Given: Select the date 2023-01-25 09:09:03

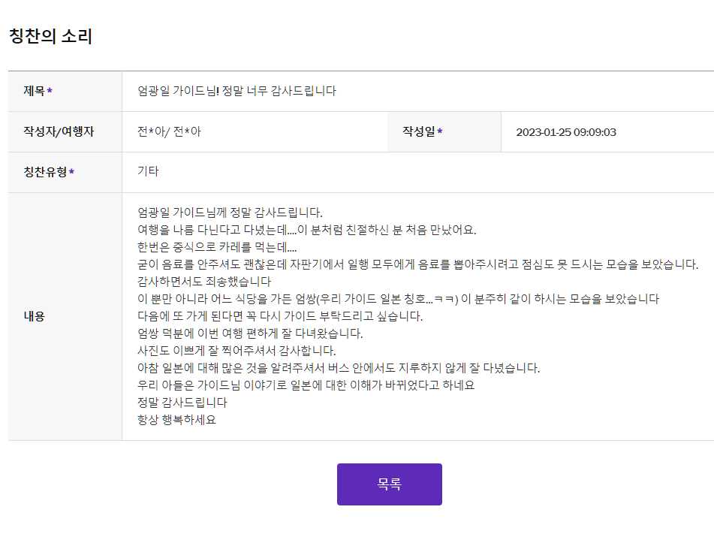Looking at the screenshot, I should [x=566, y=132].
